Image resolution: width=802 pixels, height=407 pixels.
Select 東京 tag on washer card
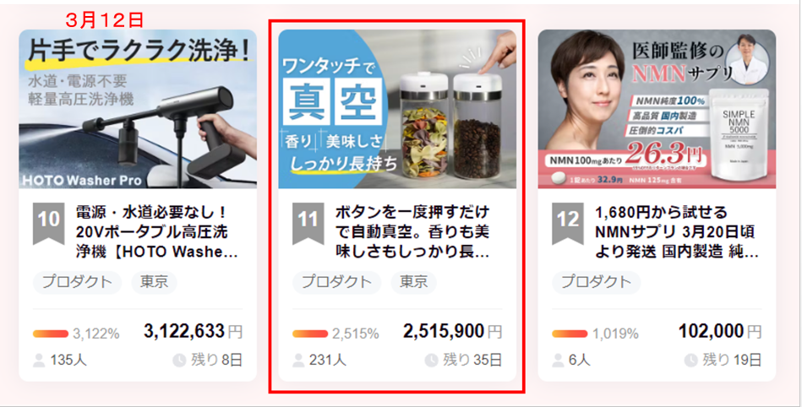point(154,282)
